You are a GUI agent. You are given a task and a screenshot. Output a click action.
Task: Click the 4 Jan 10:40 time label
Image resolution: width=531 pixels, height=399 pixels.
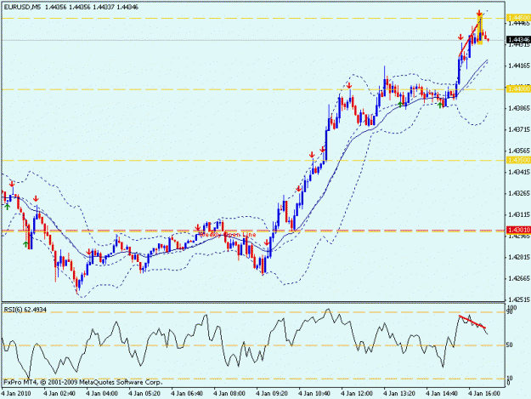[x=314, y=394]
